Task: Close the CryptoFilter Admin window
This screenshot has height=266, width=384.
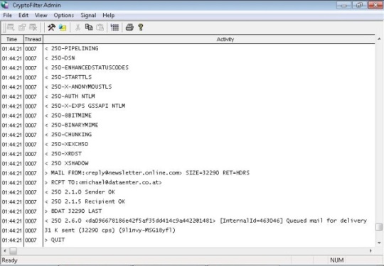Action: click(x=375, y=5)
